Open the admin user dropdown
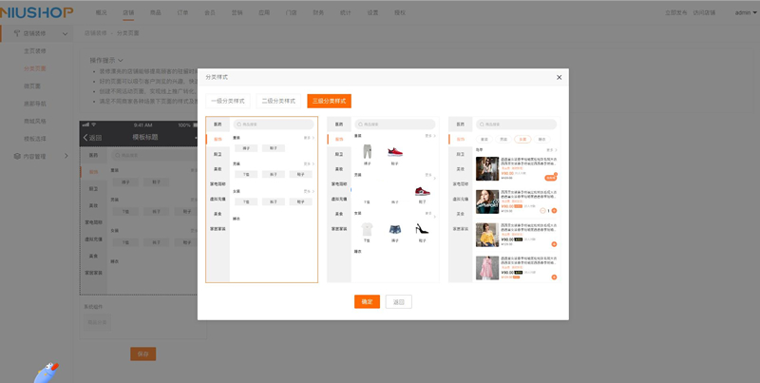The width and height of the screenshot is (760, 383). [x=745, y=12]
